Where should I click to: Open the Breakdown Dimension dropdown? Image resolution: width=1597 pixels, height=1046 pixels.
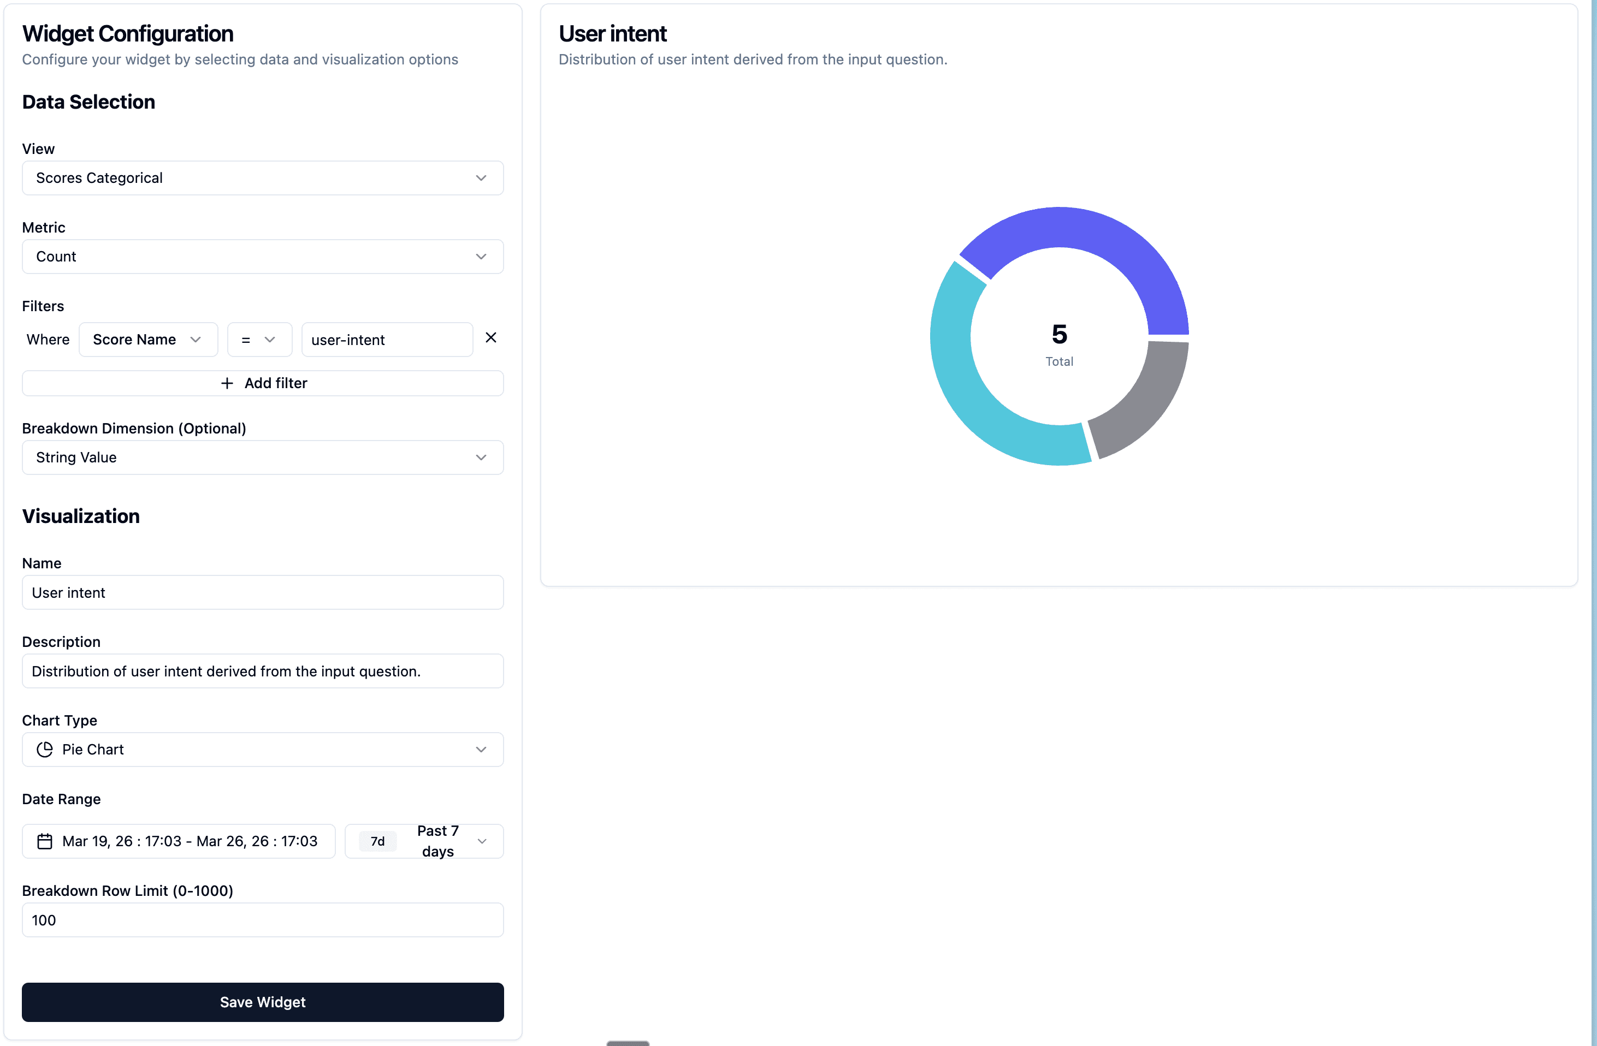point(262,457)
